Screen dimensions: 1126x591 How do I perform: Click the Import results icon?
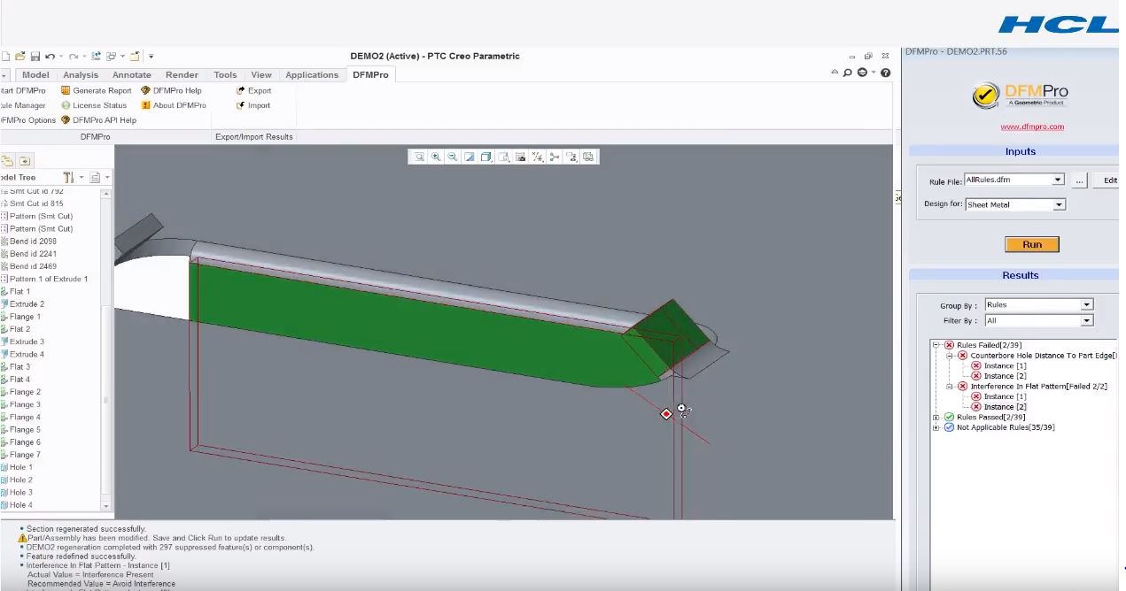coord(240,105)
